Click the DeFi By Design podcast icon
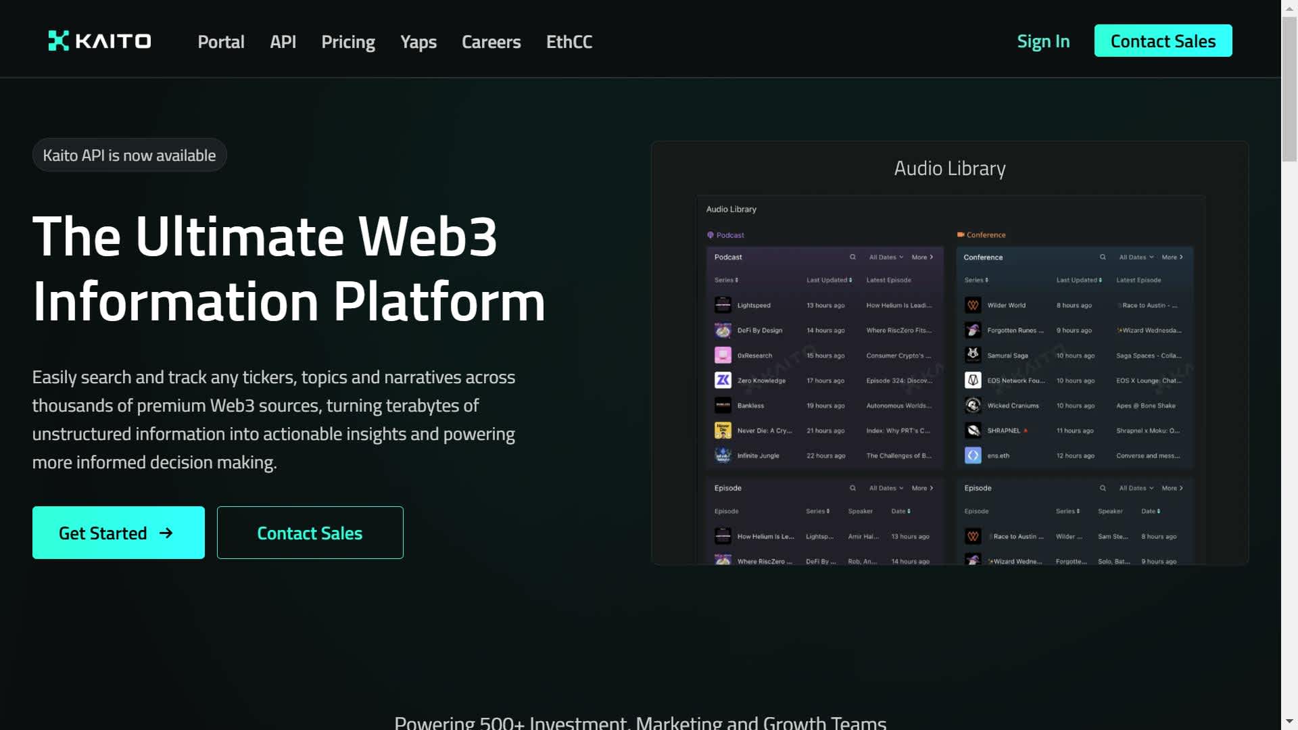Image resolution: width=1298 pixels, height=730 pixels. [x=723, y=330]
